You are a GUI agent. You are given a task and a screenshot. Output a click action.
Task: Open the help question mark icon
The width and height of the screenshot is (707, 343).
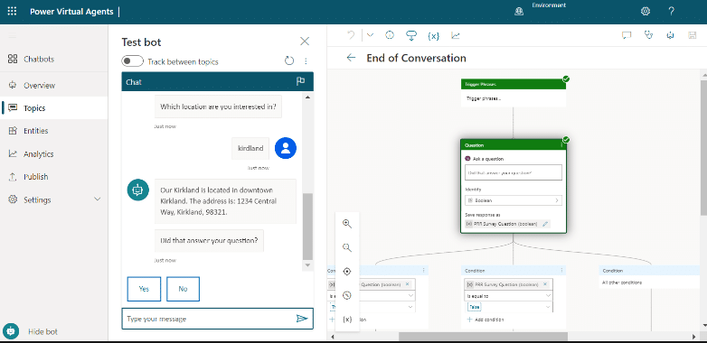(671, 11)
